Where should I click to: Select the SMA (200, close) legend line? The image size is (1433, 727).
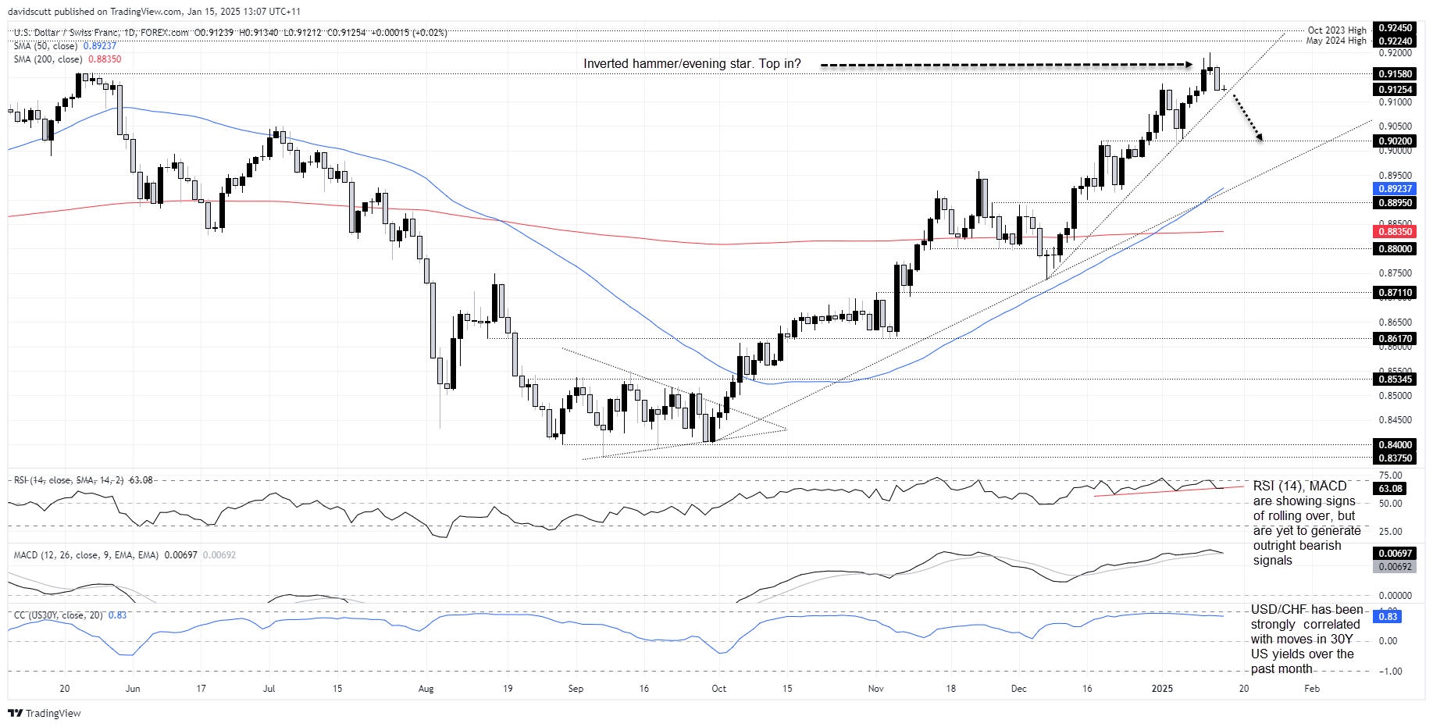[67, 59]
